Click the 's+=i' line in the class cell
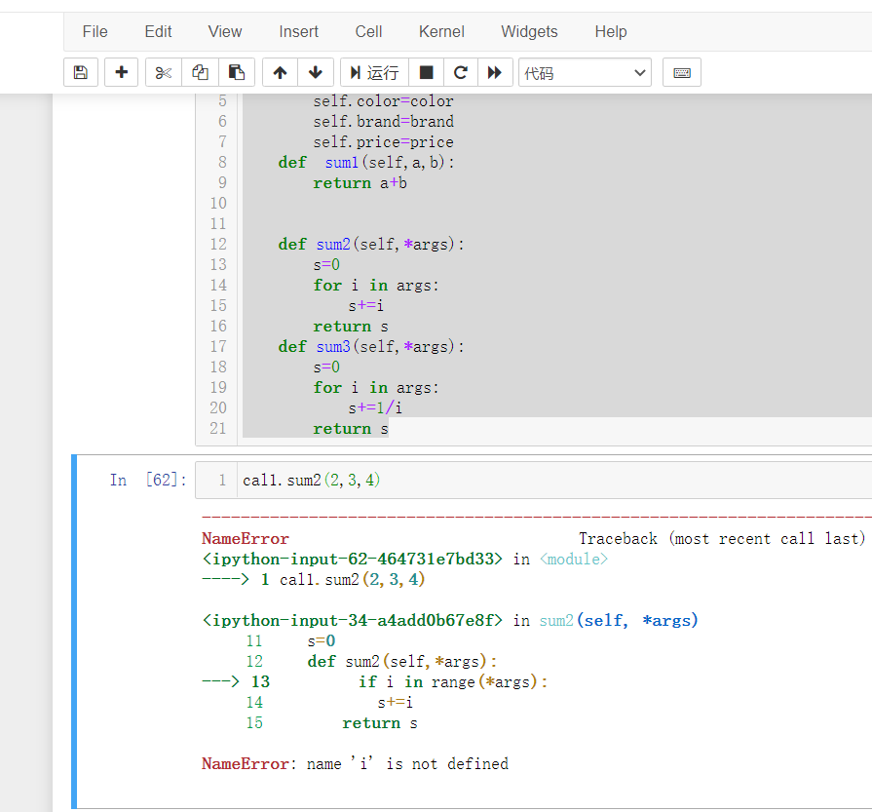The width and height of the screenshot is (872, 812). [366, 305]
